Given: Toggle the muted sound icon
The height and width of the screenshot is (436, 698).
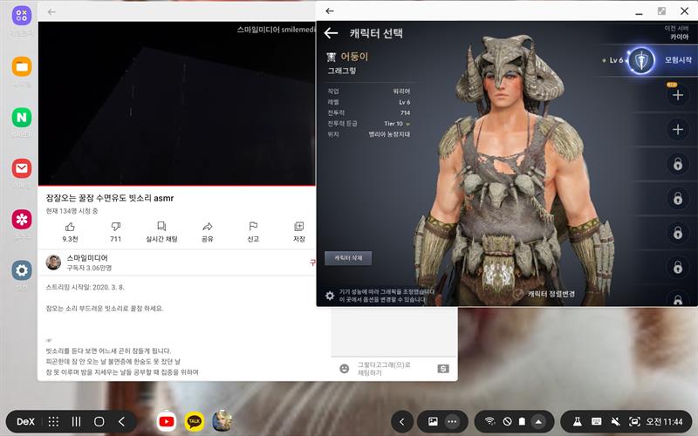Looking at the screenshot, I should tap(616, 421).
